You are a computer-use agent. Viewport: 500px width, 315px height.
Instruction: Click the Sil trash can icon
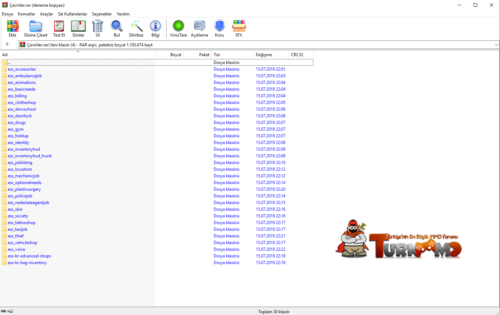(x=98, y=26)
